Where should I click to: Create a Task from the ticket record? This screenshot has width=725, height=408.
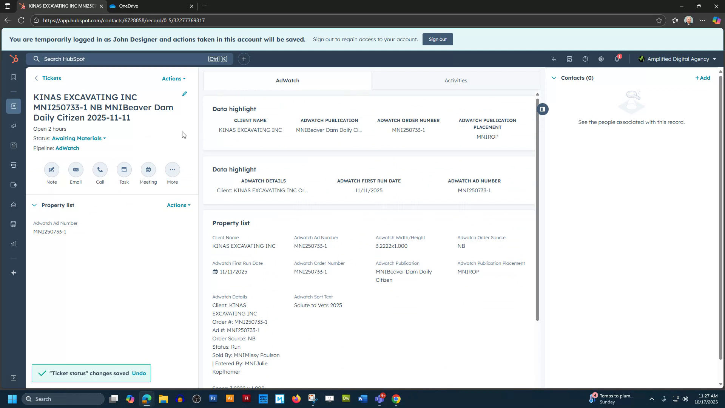click(124, 170)
